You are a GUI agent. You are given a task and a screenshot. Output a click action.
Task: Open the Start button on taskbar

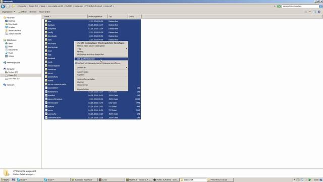5,180
